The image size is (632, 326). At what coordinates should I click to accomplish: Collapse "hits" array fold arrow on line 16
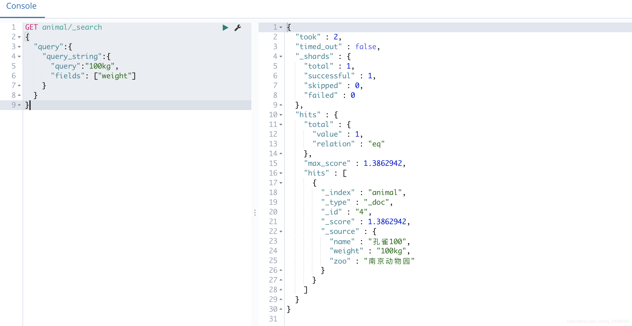click(281, 173)
